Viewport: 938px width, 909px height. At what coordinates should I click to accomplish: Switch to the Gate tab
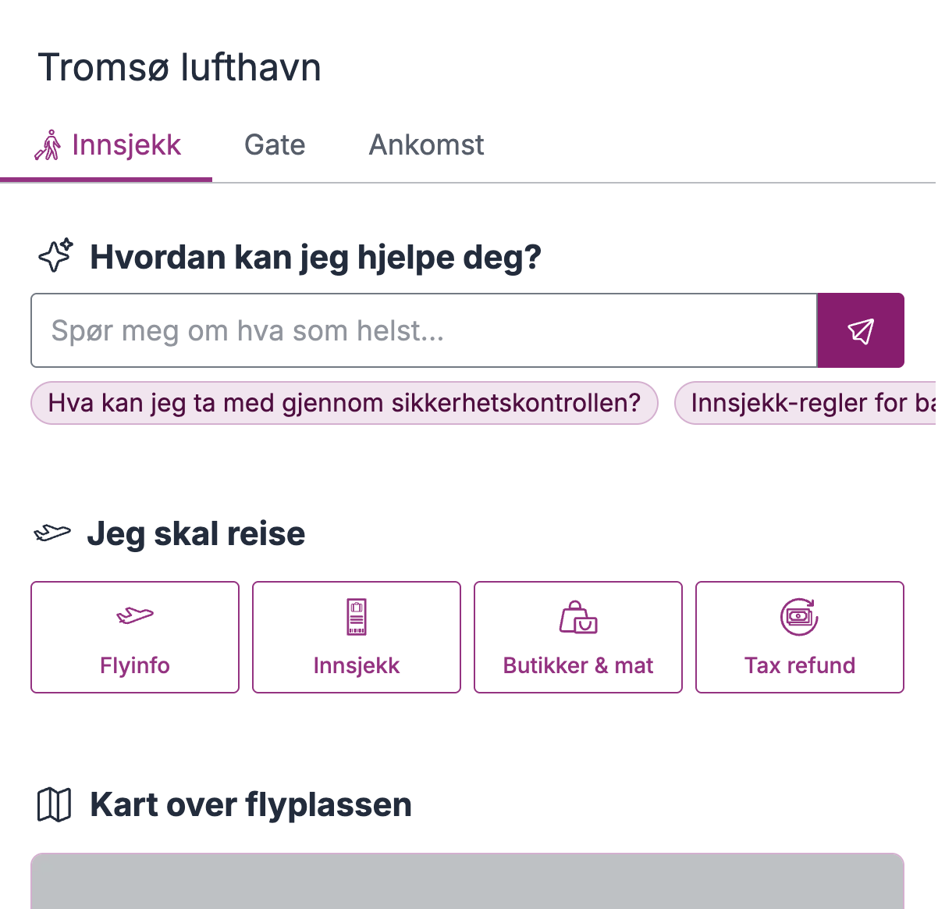(275, 144)
